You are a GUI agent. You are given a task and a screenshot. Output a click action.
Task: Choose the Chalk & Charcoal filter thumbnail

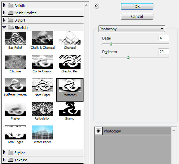pyautogui.click(x=43, y=39)
